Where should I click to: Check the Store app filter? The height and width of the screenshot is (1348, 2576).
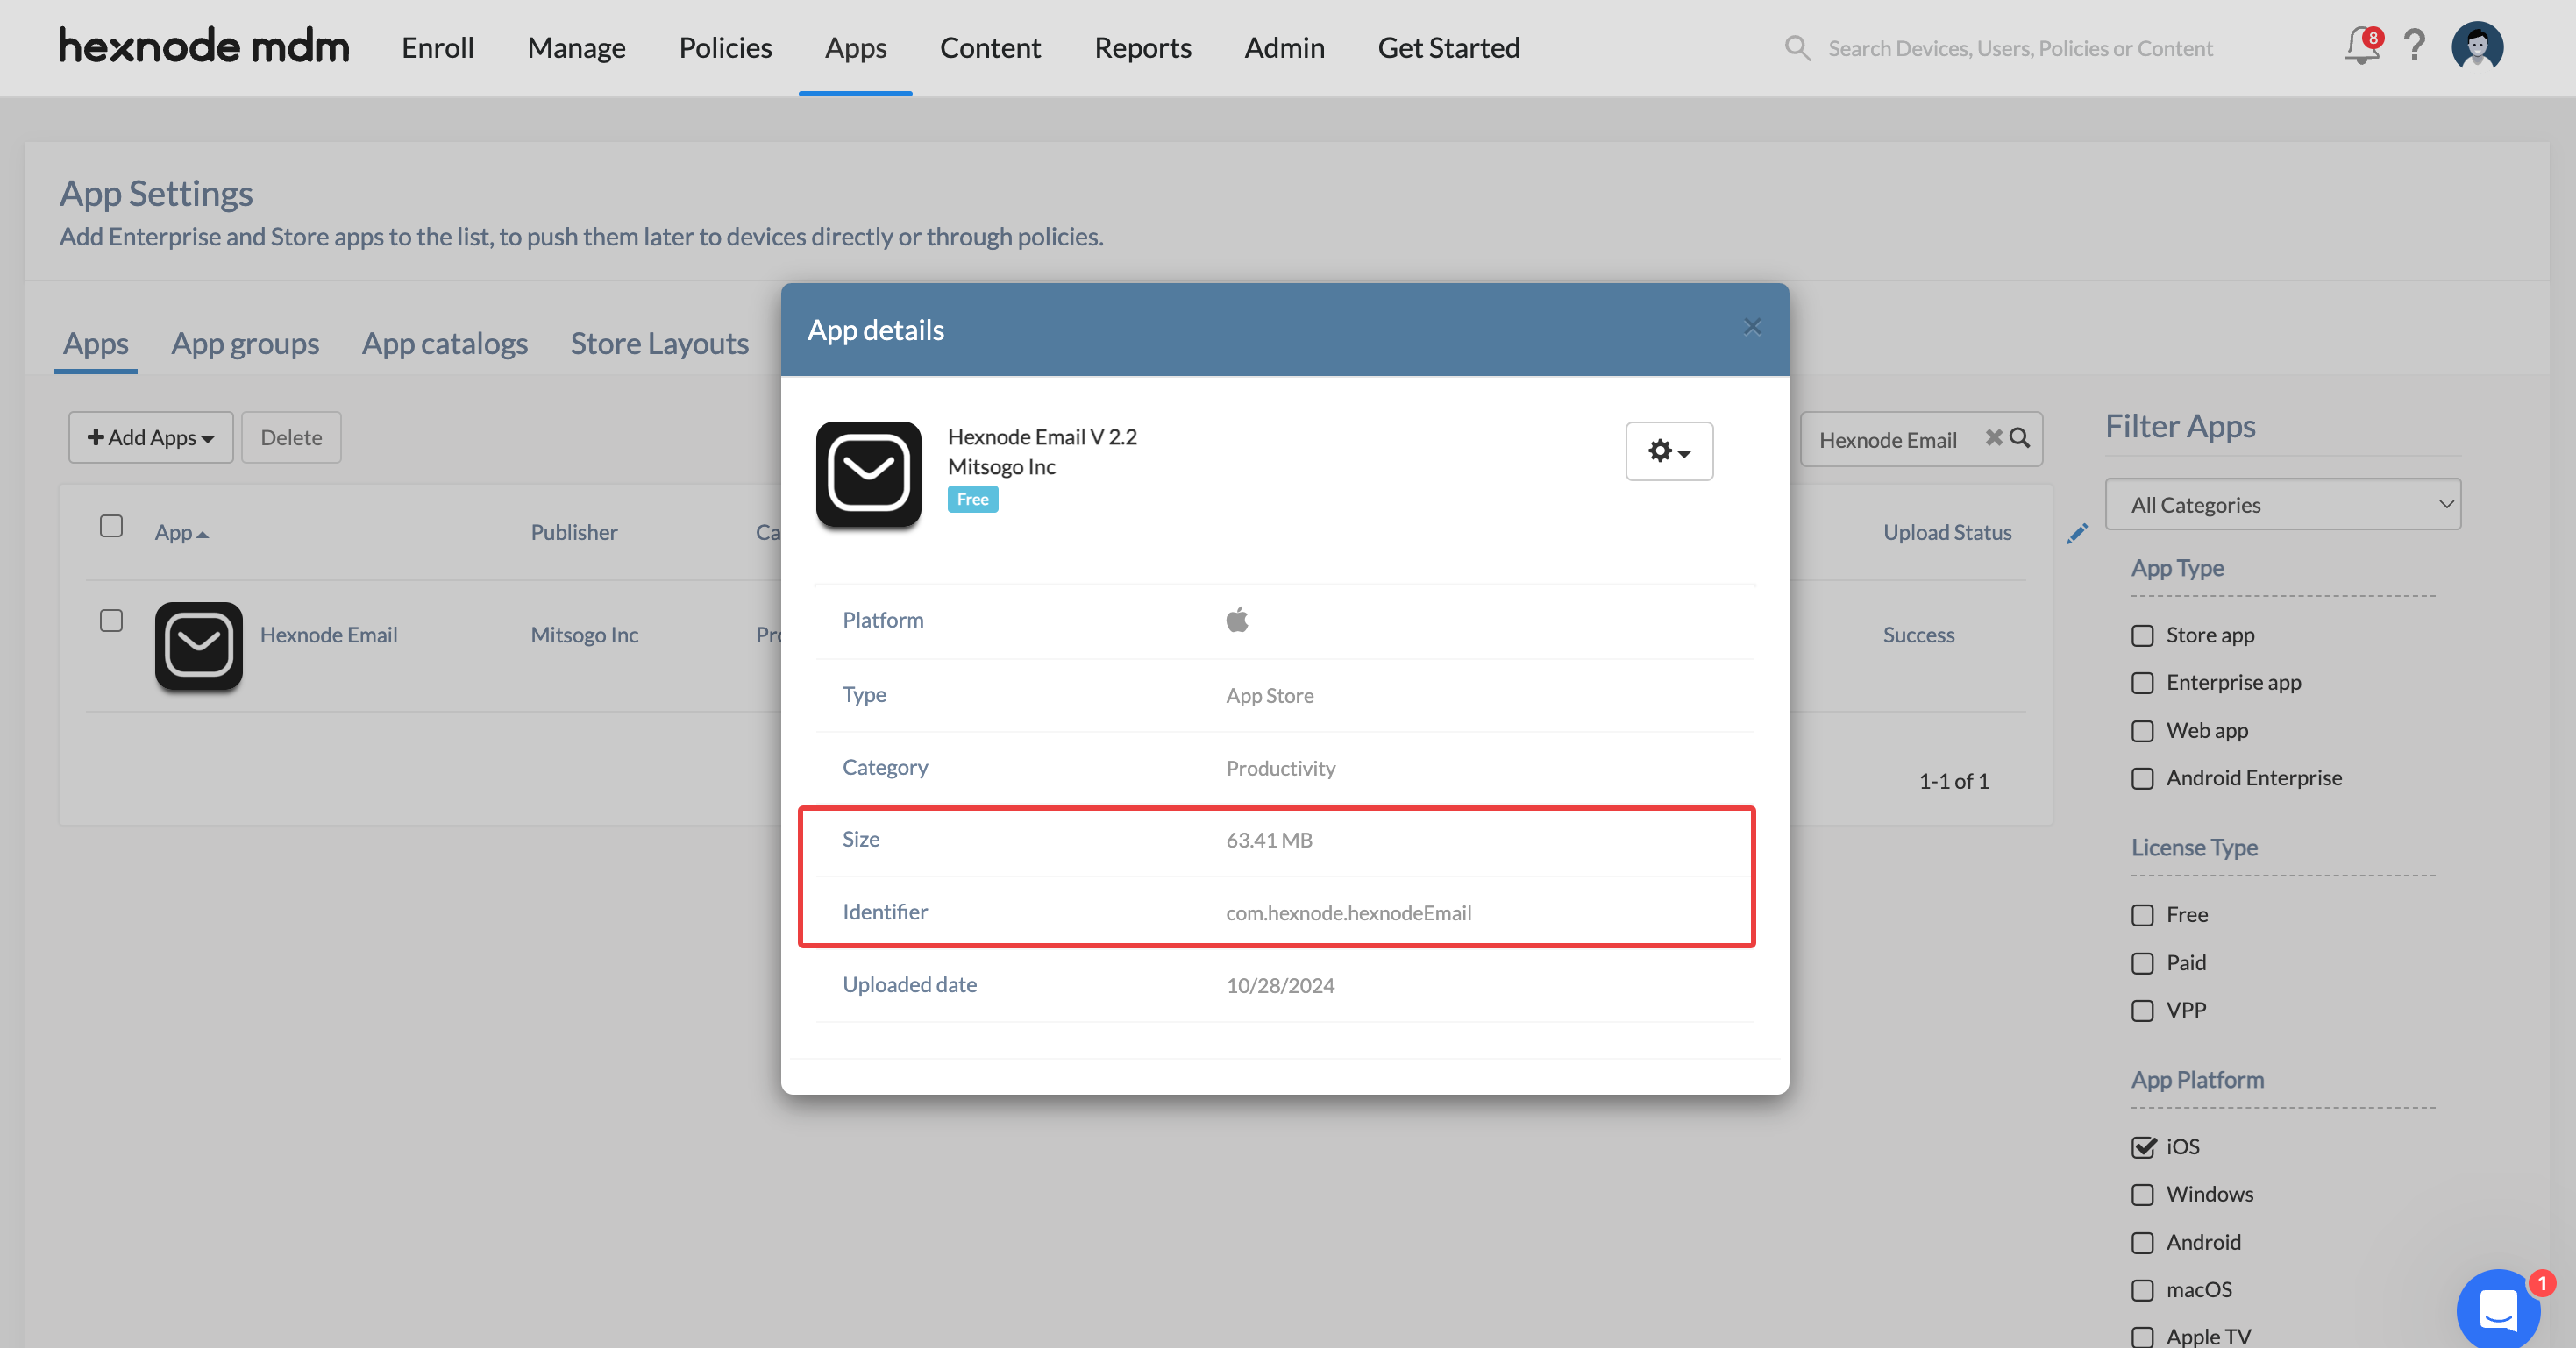pyautogui.click(x=2142, y=636)
